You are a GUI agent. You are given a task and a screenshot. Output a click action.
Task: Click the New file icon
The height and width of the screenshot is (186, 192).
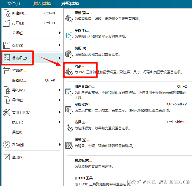[x=7, y=13]
